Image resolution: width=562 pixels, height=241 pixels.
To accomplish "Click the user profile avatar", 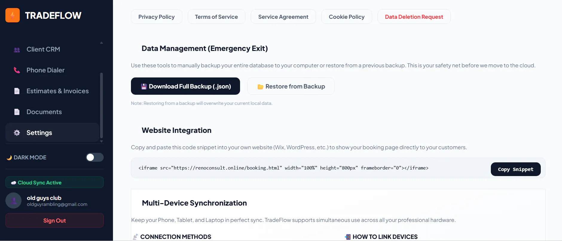I will point(13,200).
